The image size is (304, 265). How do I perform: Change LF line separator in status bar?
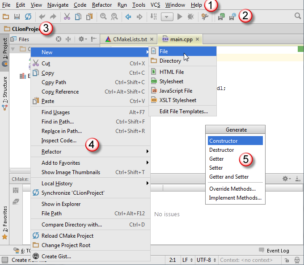coord(187,260)
